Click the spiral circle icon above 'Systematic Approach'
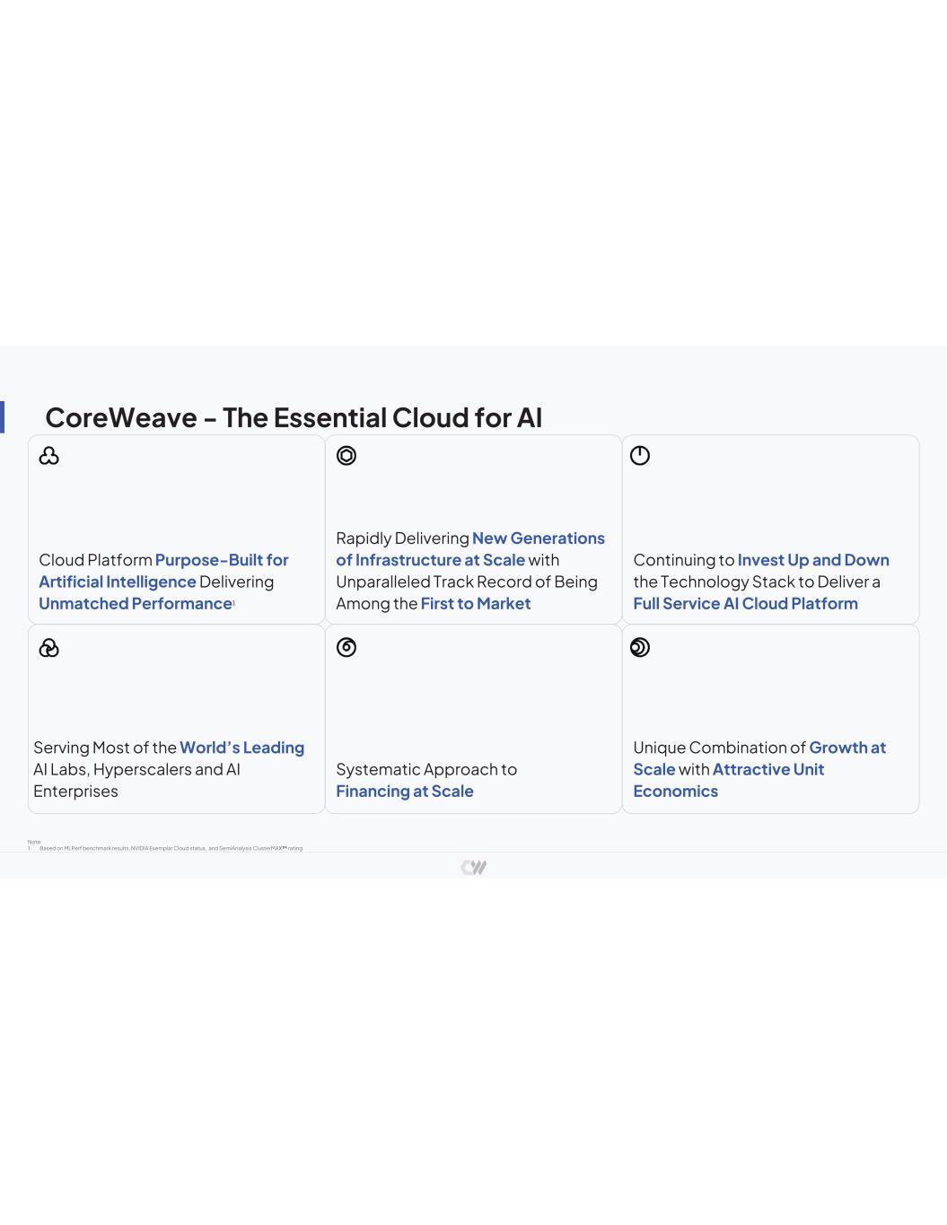Screen dimensions: 947x1225 click(x=346, y=648)
